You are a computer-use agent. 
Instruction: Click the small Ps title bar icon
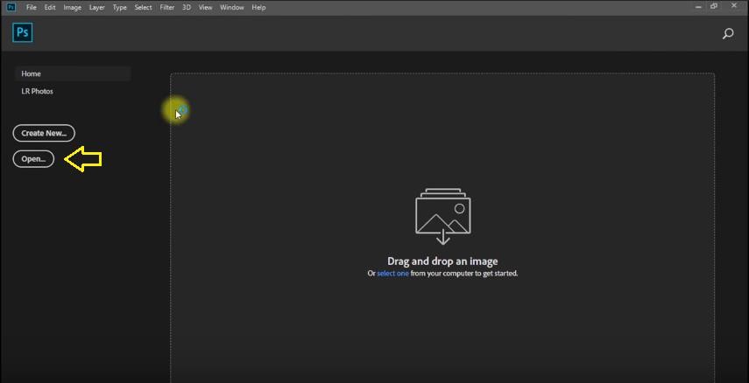11,7
